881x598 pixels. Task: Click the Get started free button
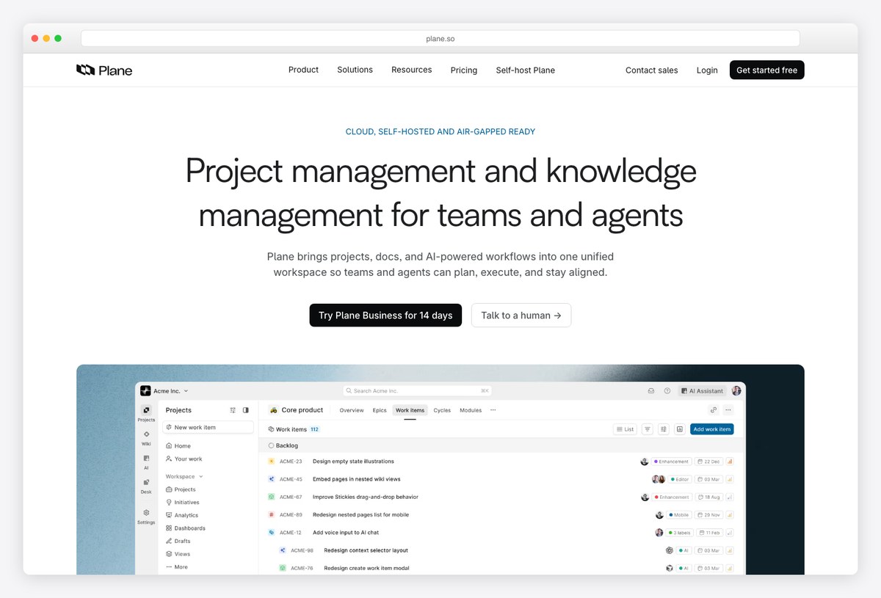(x=767, y=70)
